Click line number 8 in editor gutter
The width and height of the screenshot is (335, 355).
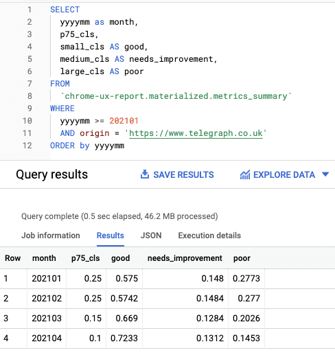point(30,96)
